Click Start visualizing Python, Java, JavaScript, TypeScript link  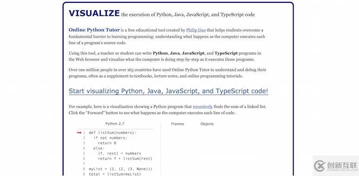[x=168, y=91]
